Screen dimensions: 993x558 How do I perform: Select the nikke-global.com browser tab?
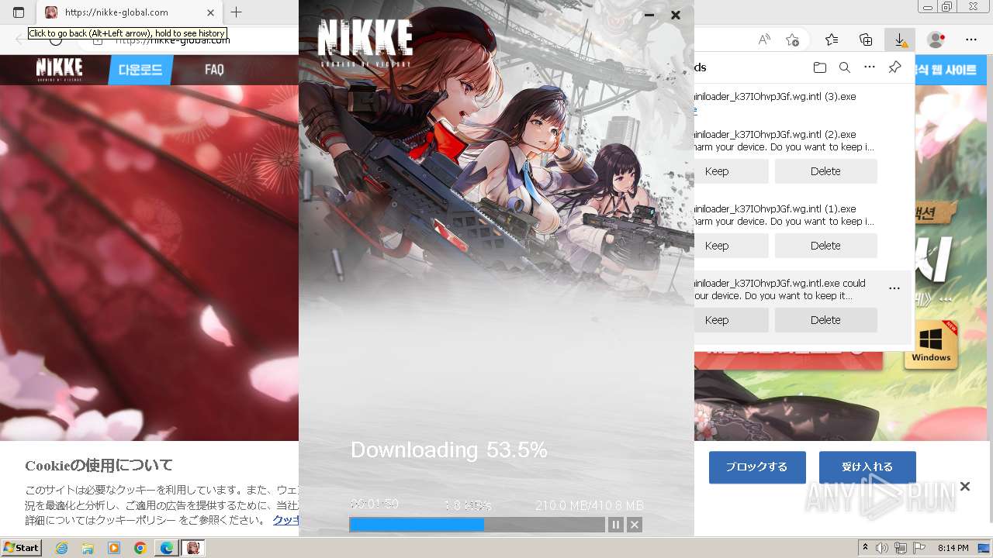tap(130, 12)
